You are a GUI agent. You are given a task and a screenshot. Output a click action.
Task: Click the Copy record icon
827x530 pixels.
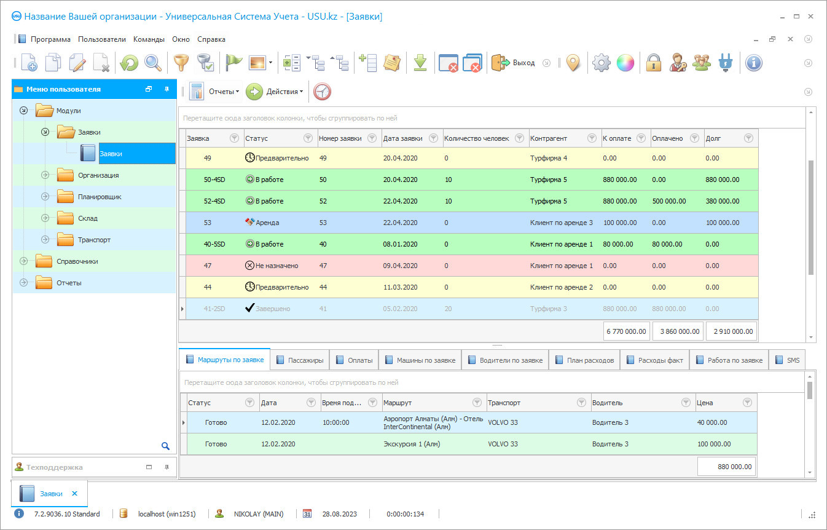53,63
